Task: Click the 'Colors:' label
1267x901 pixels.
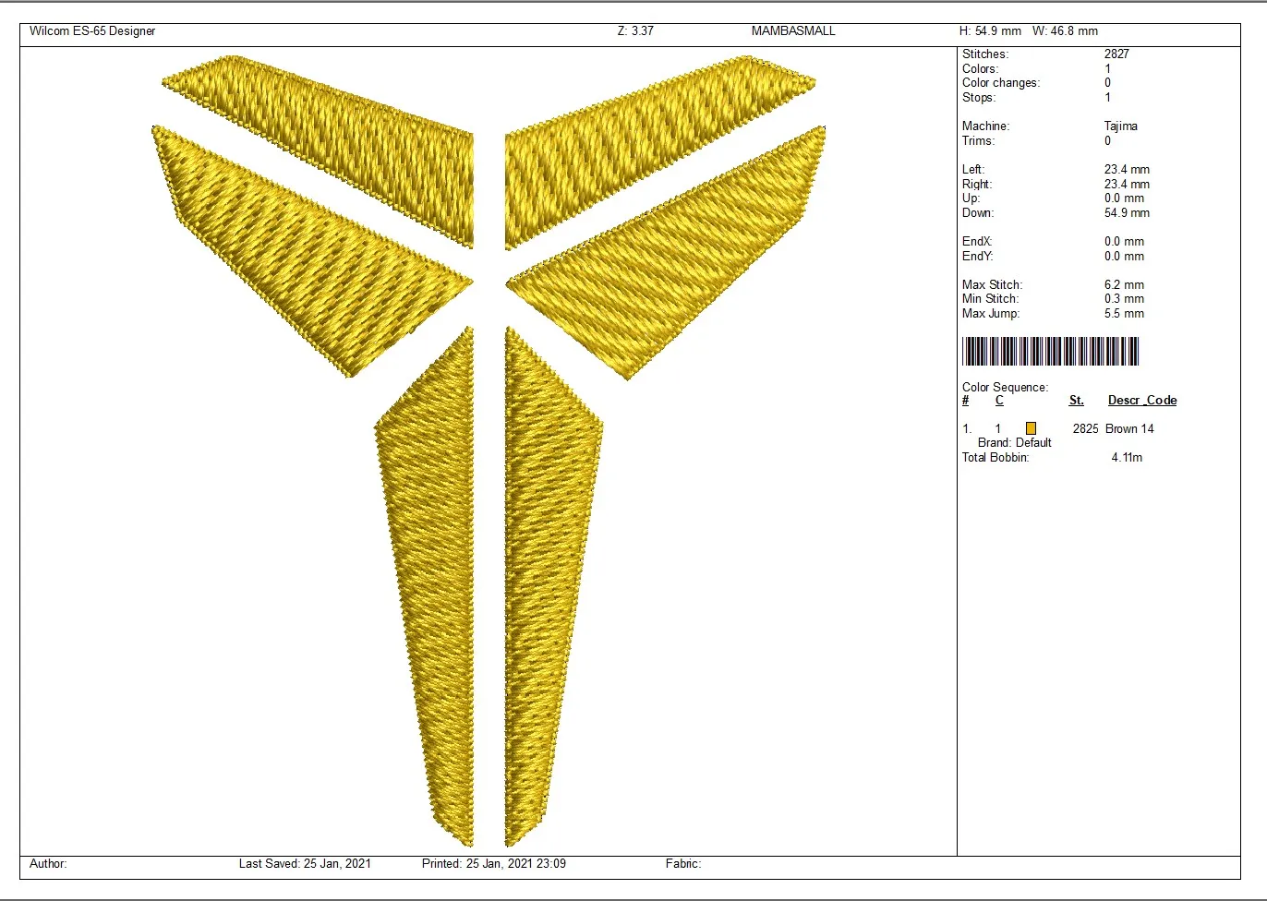Action: (980, 68)
